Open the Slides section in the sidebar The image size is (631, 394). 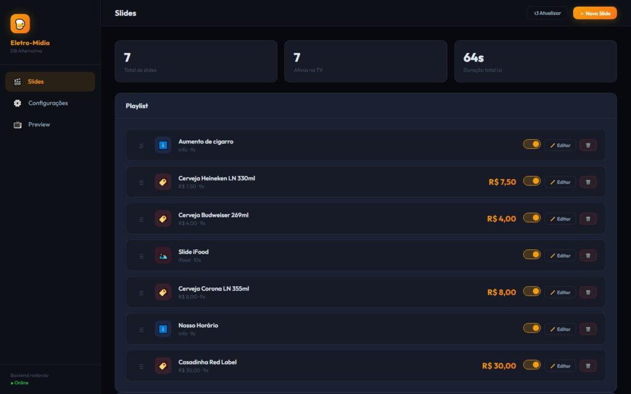click(51, 82)
